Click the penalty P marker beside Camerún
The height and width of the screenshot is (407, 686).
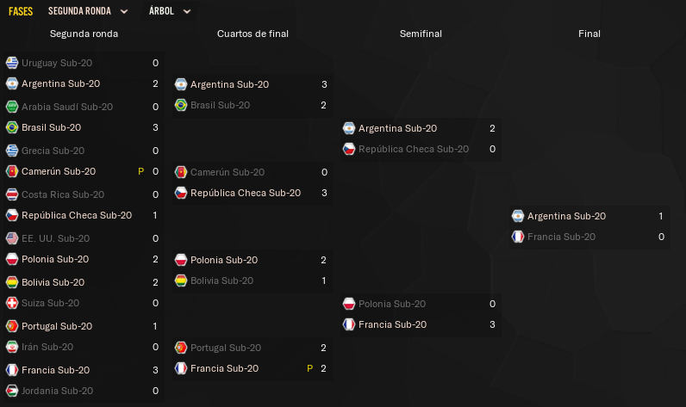(140, 171)
